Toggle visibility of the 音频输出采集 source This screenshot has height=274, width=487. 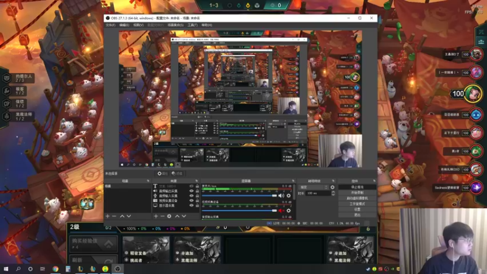(x=191, y=191)
